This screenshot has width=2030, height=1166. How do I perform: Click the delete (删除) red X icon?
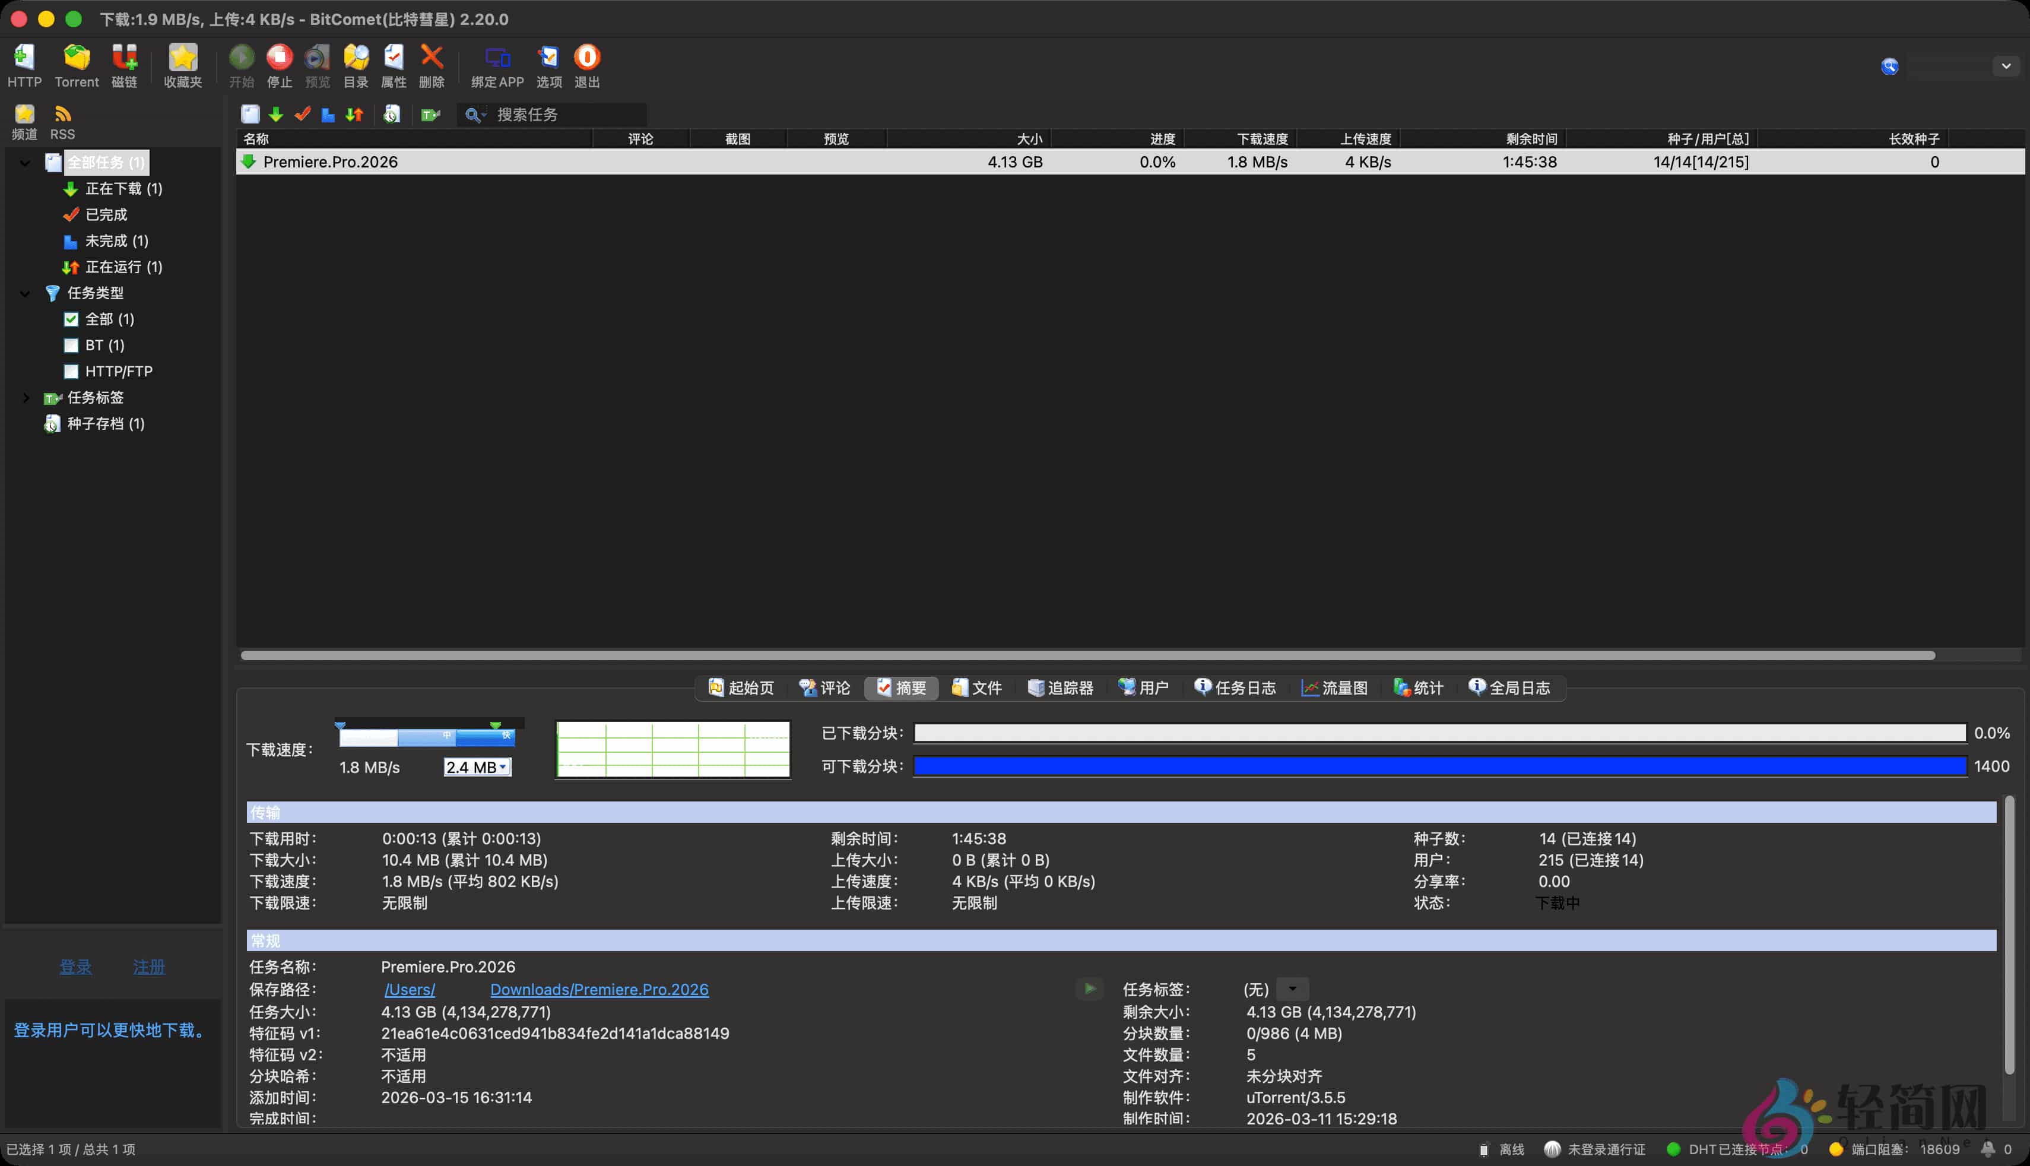coord(432,58)
